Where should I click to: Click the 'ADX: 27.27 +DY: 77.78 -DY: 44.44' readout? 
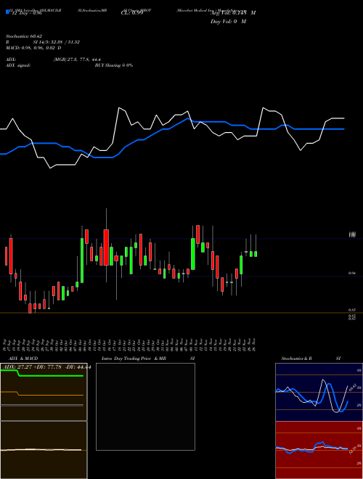tap(46, 367)
